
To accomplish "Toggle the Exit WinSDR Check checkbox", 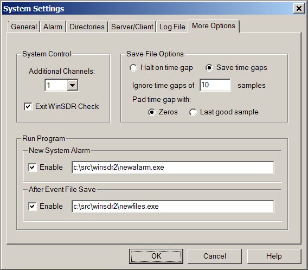I will [x=28, y=107].
